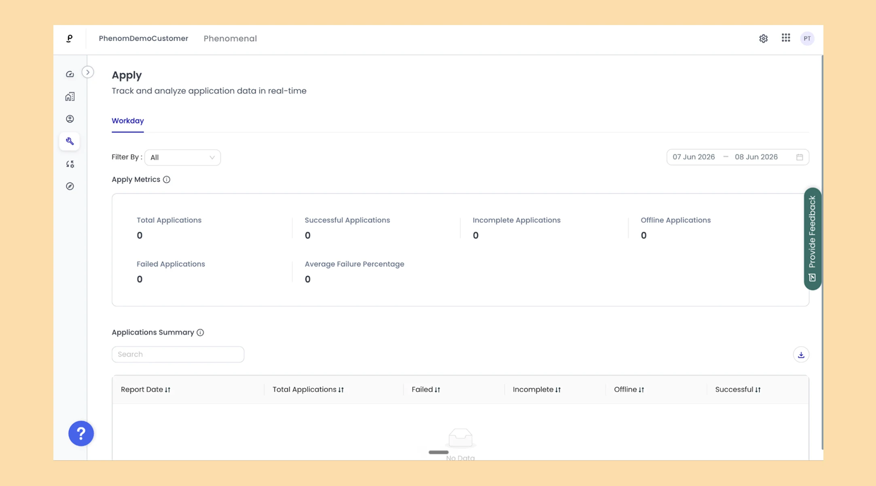This screenshot has height=486, width=876.
Task: Open the calendar date picker icon
Action: point(800,157)
